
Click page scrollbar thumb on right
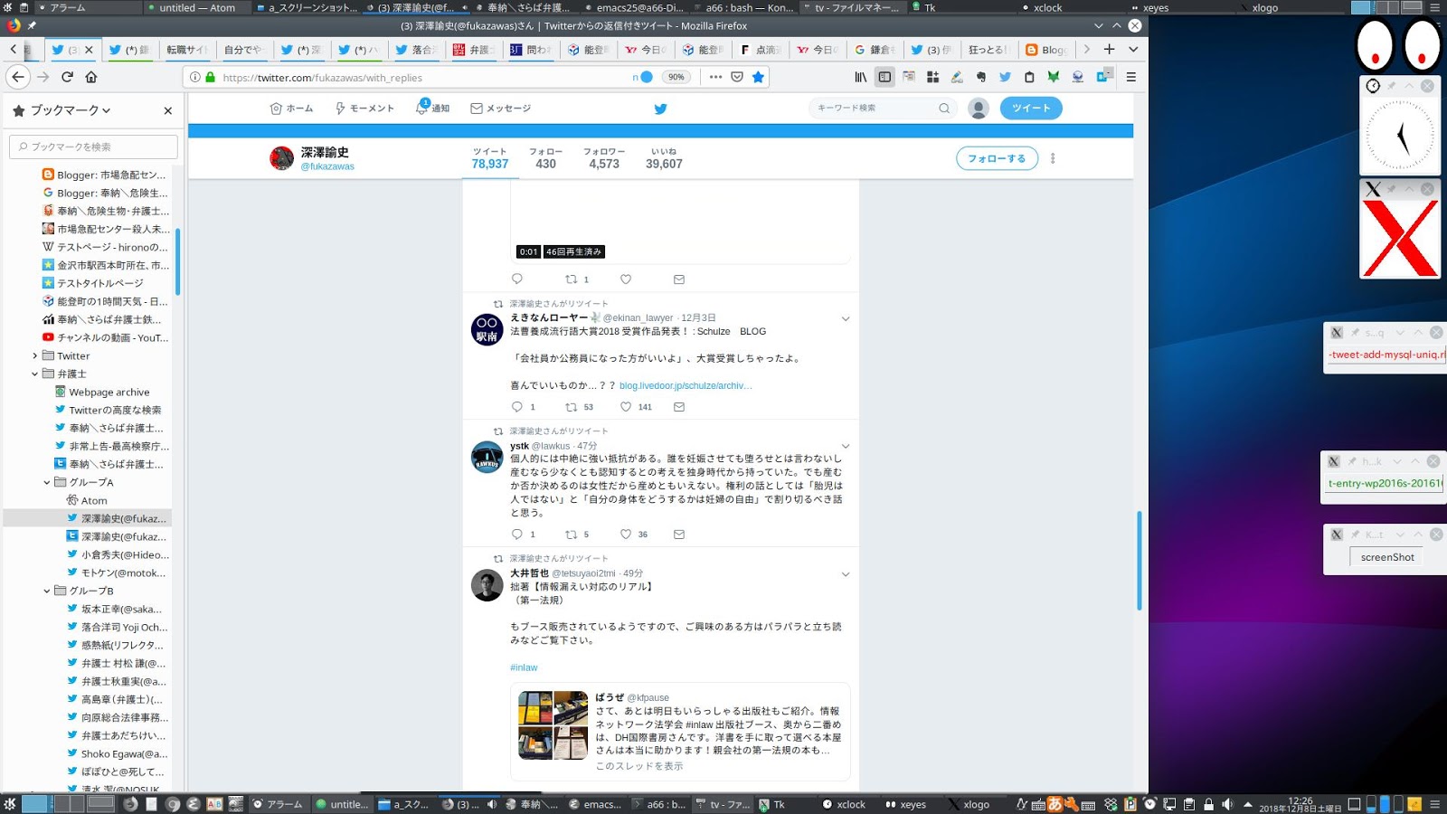click(x=1140, y=561)
